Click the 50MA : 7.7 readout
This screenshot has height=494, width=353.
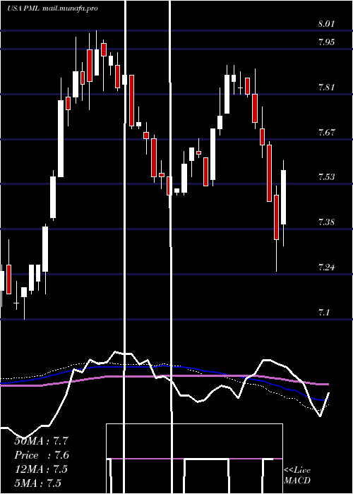click(41, 441)
